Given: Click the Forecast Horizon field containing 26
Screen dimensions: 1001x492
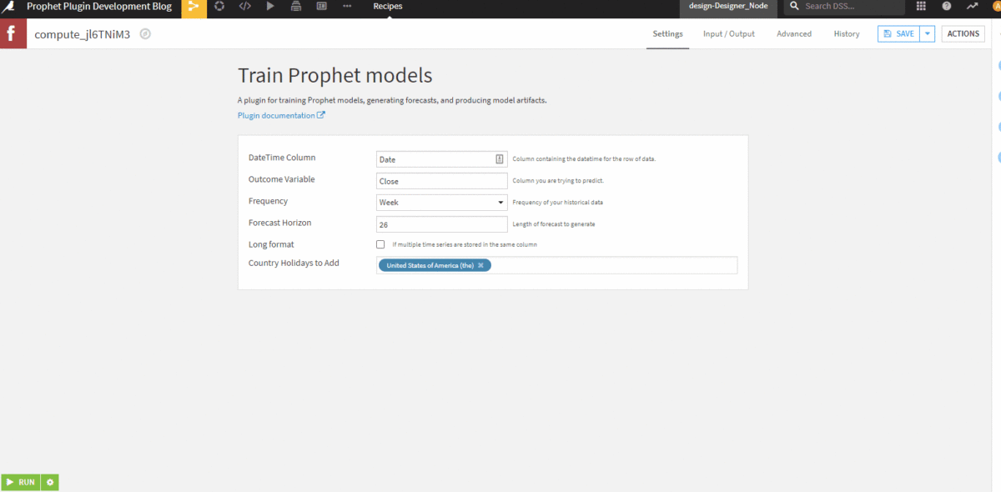Looking at the screenshot, I should tap(442, 224).
